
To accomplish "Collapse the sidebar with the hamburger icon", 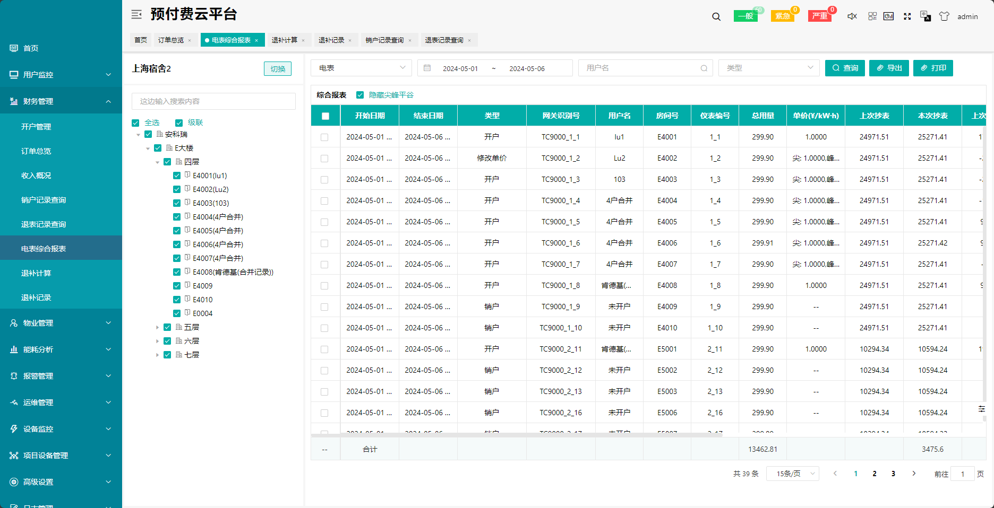I will pyautogui.click(x=136, y=14).
